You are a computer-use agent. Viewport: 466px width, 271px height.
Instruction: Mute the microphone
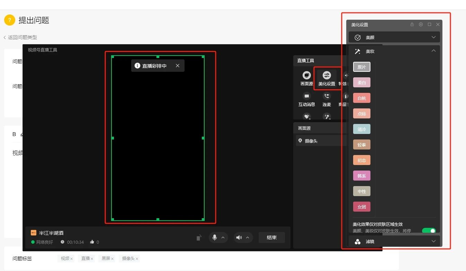click(x=215, y=238)
